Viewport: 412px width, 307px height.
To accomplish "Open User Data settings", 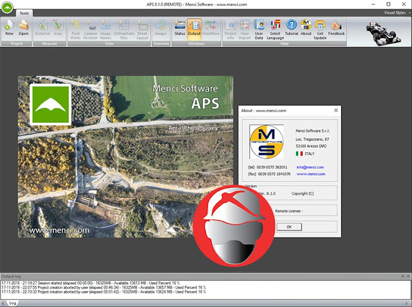I will pos(259,30).
